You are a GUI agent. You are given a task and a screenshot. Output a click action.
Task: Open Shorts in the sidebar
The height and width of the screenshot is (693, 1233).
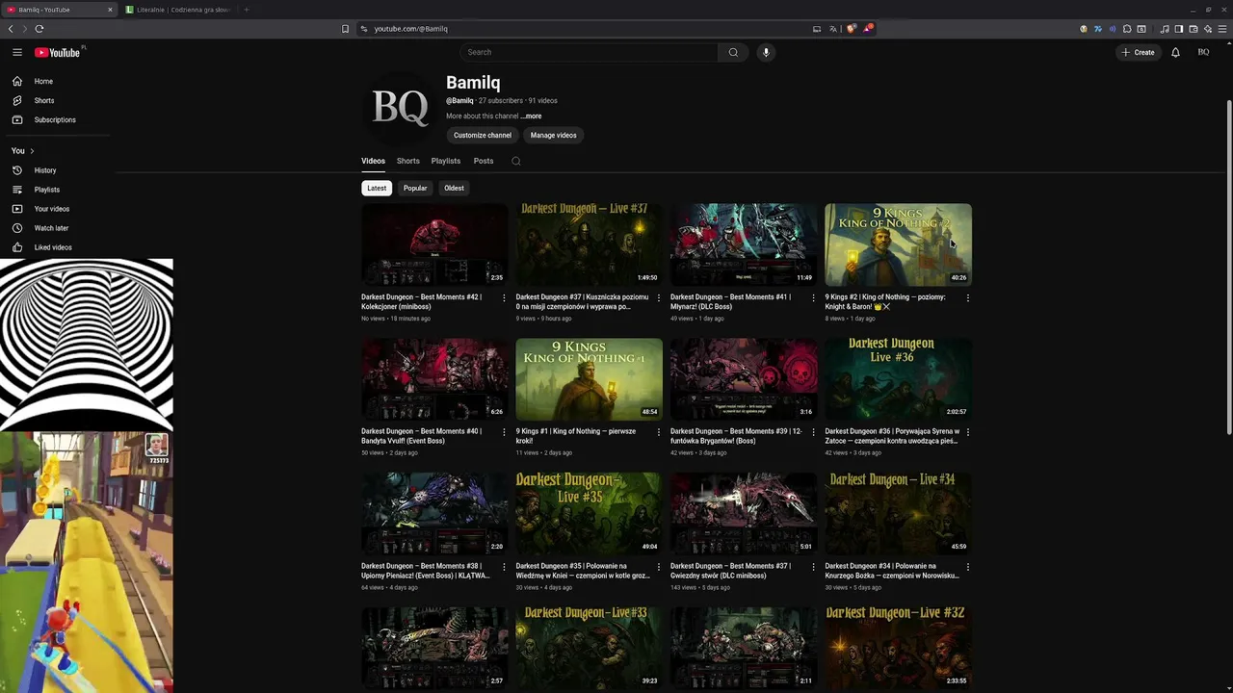(x=58, y=101)
